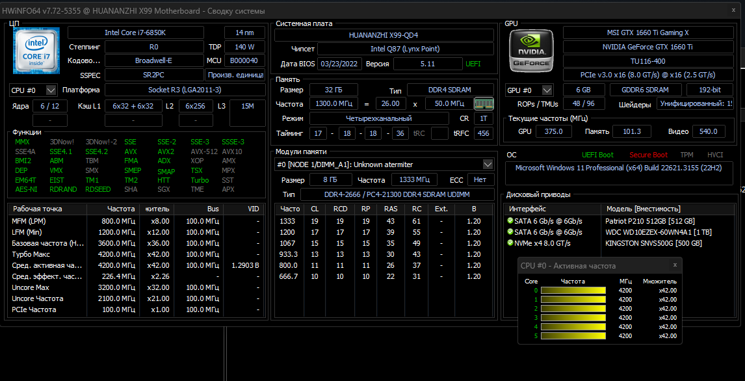This screenshot has width=745, height=381.
Task: Click the RCD timing column header
Action: pos(340,209)
